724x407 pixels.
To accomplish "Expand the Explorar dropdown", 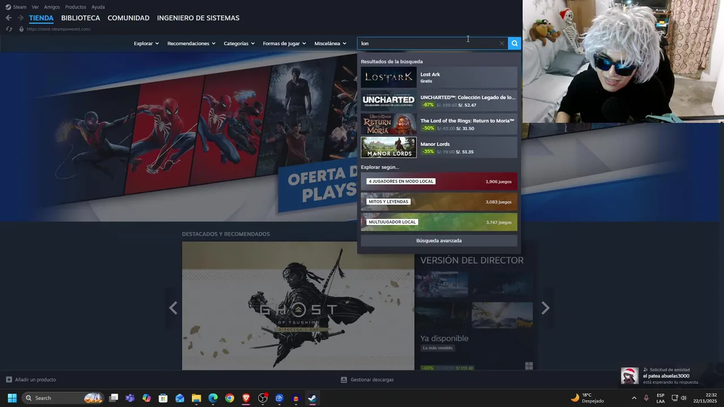I will pos(146,44).
